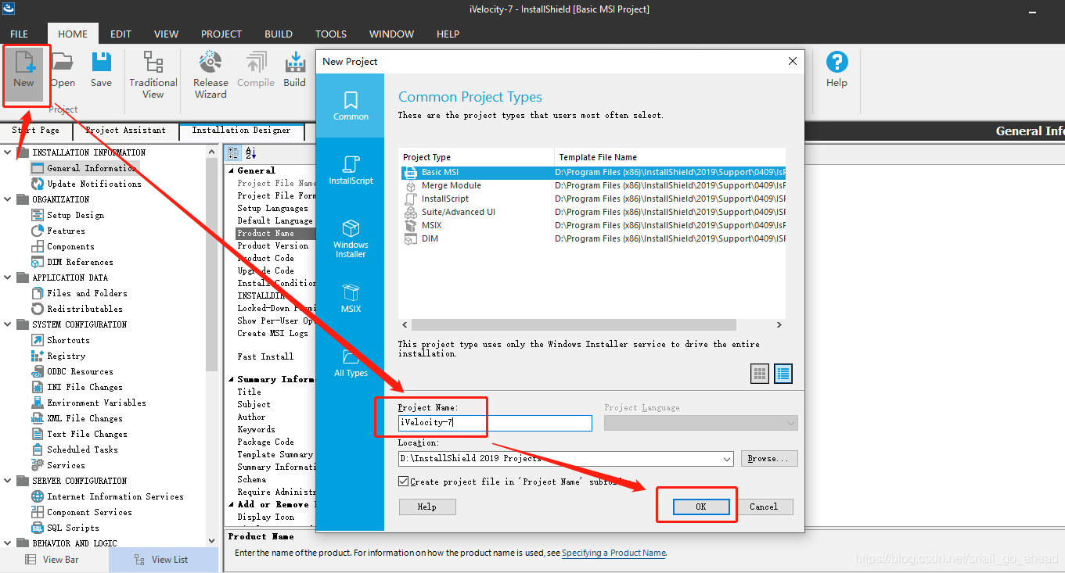Screen dimensions: 1065x573
Task: Switch project list to details view
Action: (x=783, y=374)
